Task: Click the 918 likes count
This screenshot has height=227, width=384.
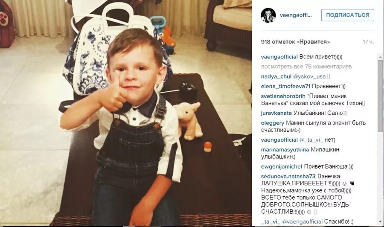Action: [x=295, y=42]
